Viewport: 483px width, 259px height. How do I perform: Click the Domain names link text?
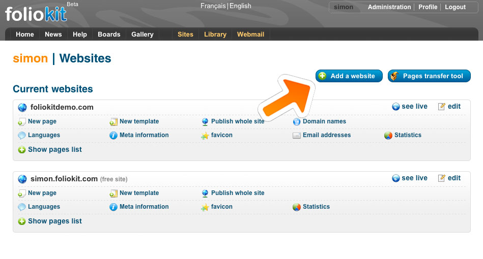click(324, 121)
